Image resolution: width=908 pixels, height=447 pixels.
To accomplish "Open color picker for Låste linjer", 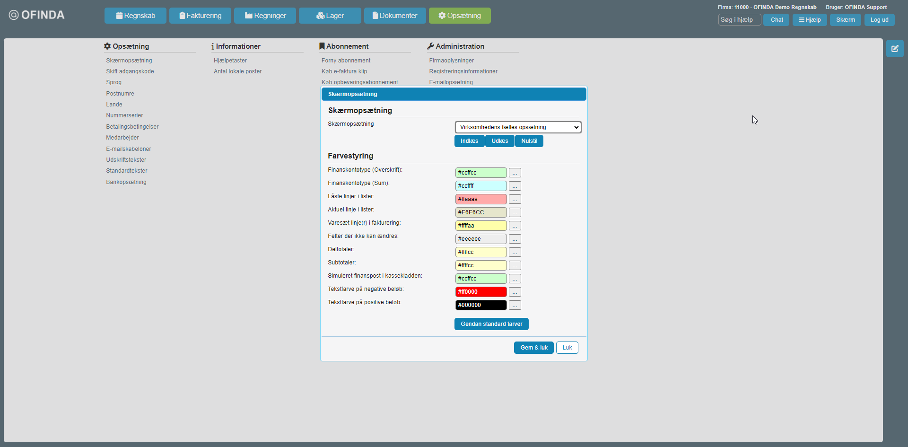I will pos(515,200).
